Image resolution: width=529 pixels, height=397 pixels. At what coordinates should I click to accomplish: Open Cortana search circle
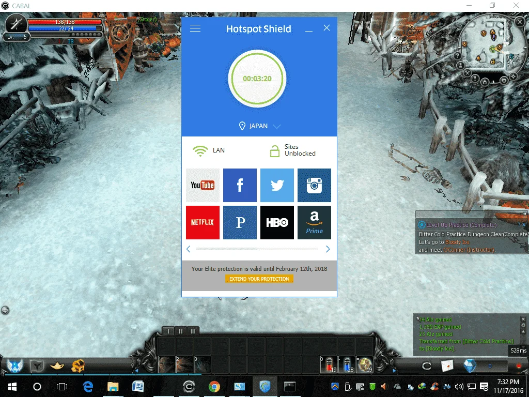click(x=37, y=387)
